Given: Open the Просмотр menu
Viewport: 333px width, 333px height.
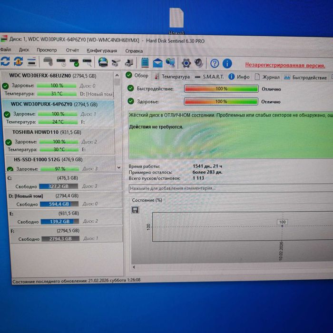Looking at the screenshot, I should (47, 50).
